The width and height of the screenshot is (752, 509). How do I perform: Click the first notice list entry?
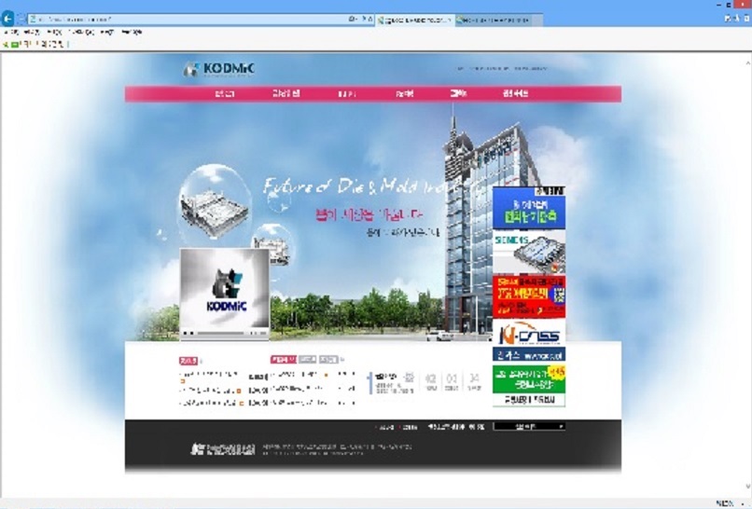tap(207, 375)
